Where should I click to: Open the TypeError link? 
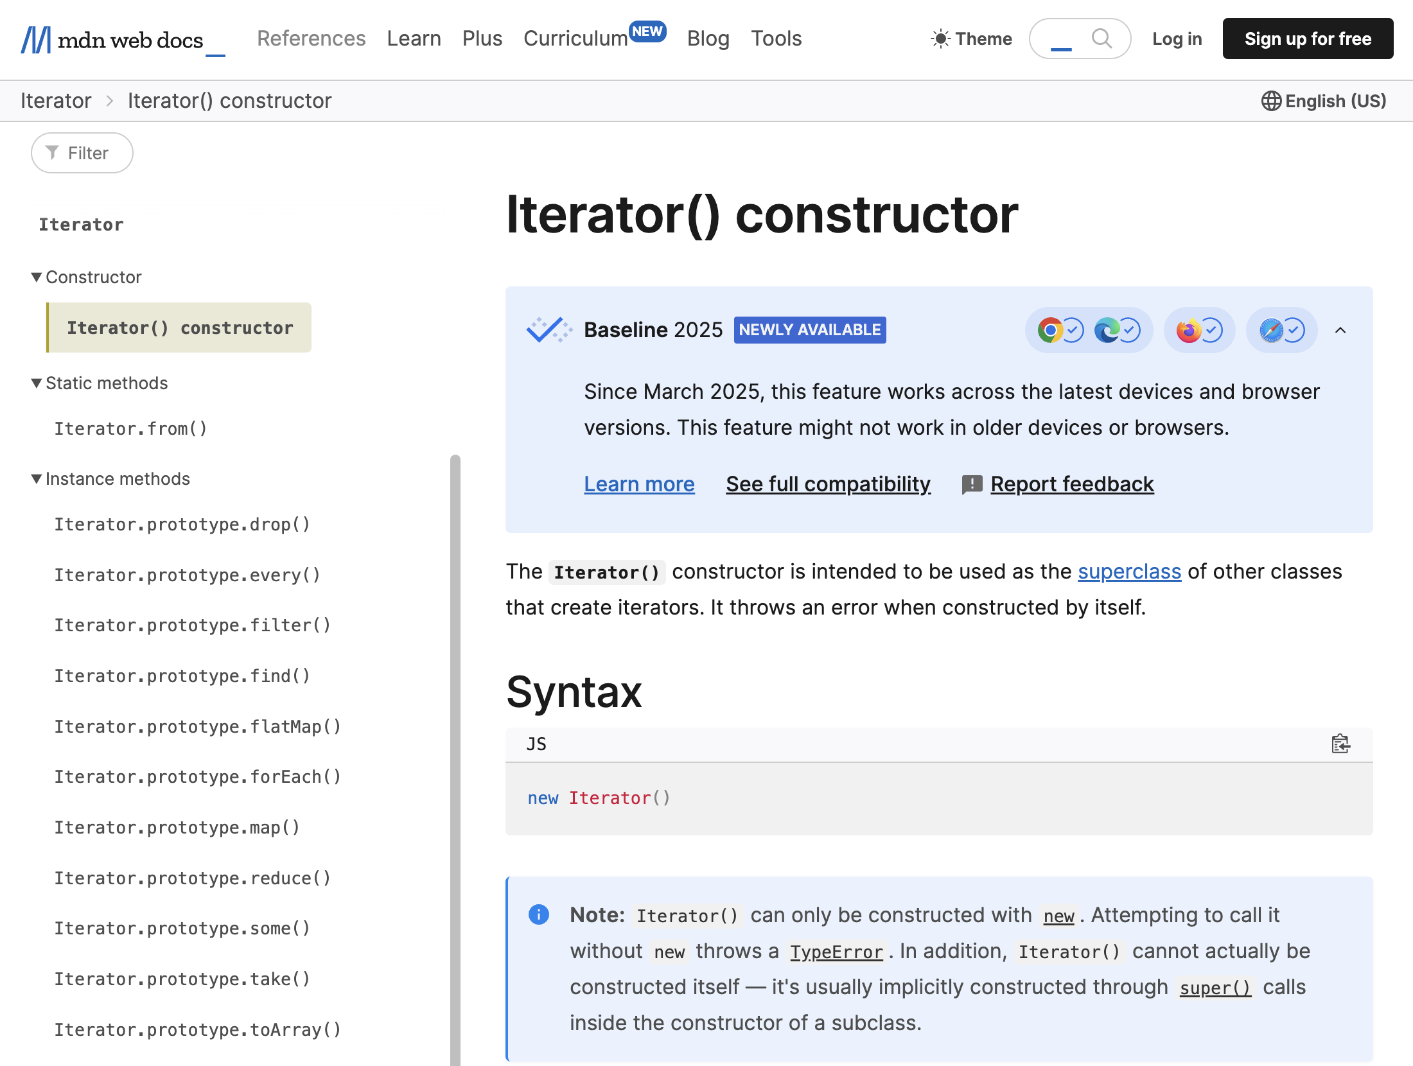836,952
